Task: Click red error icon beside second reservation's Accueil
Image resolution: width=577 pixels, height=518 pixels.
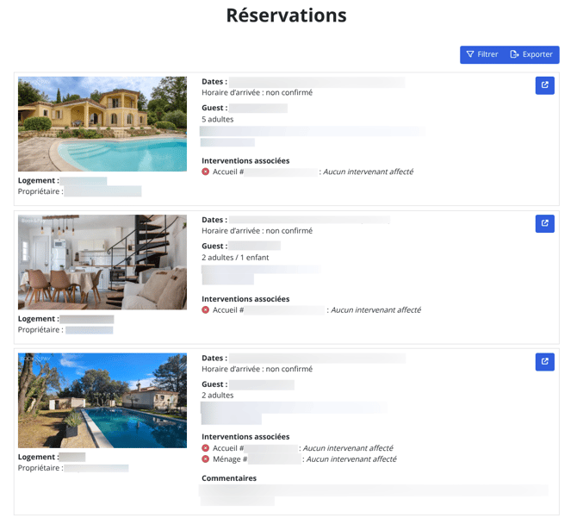Action: (206, 310)
